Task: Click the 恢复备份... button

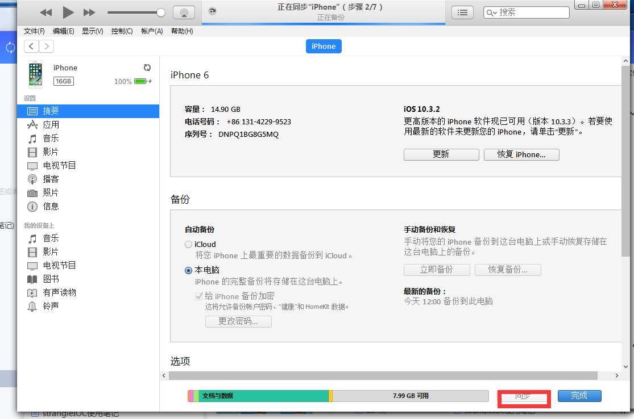Action: [508, 270]
